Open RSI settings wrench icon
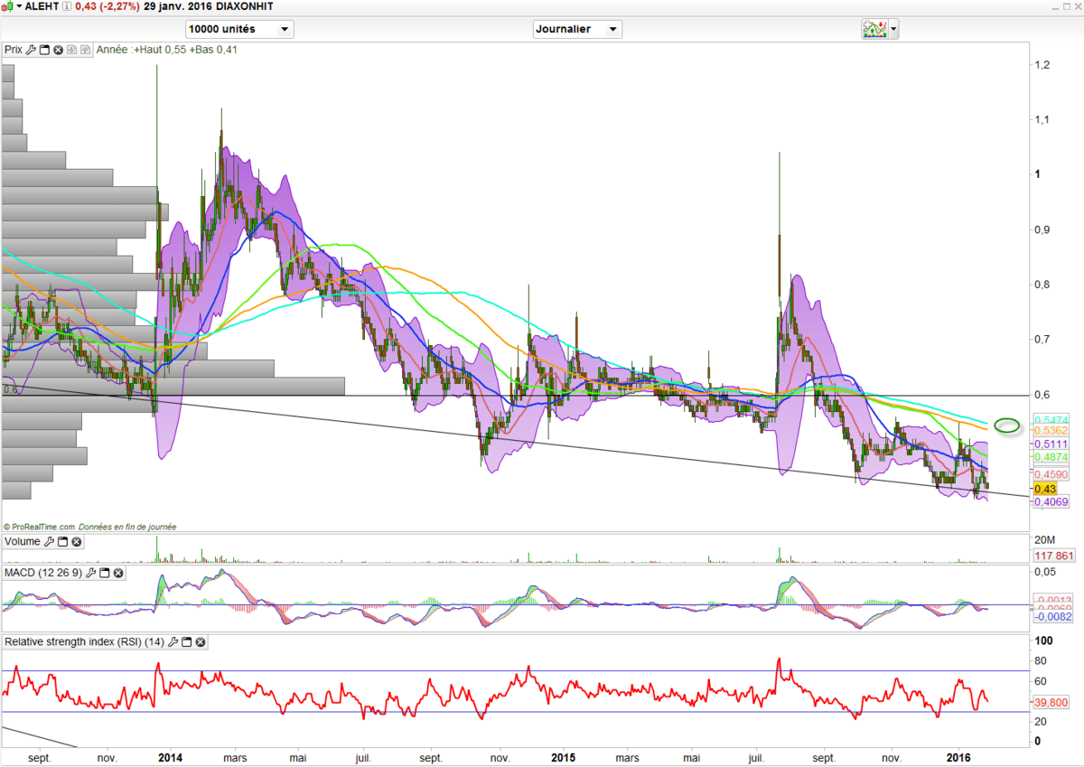The image size is (1084, 767). pos(173,642)
